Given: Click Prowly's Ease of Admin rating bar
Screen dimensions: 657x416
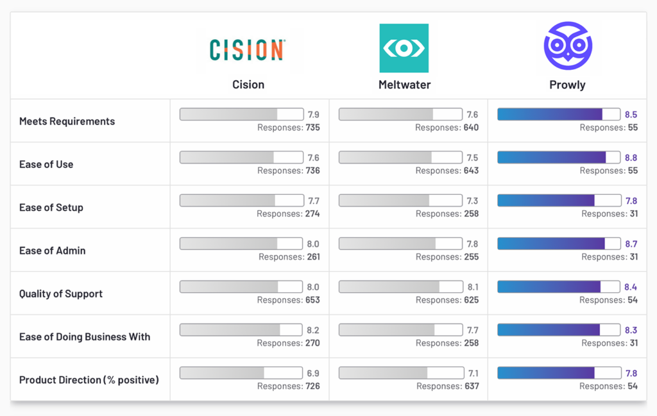Looking at the screenshot, I should (559, 244).
